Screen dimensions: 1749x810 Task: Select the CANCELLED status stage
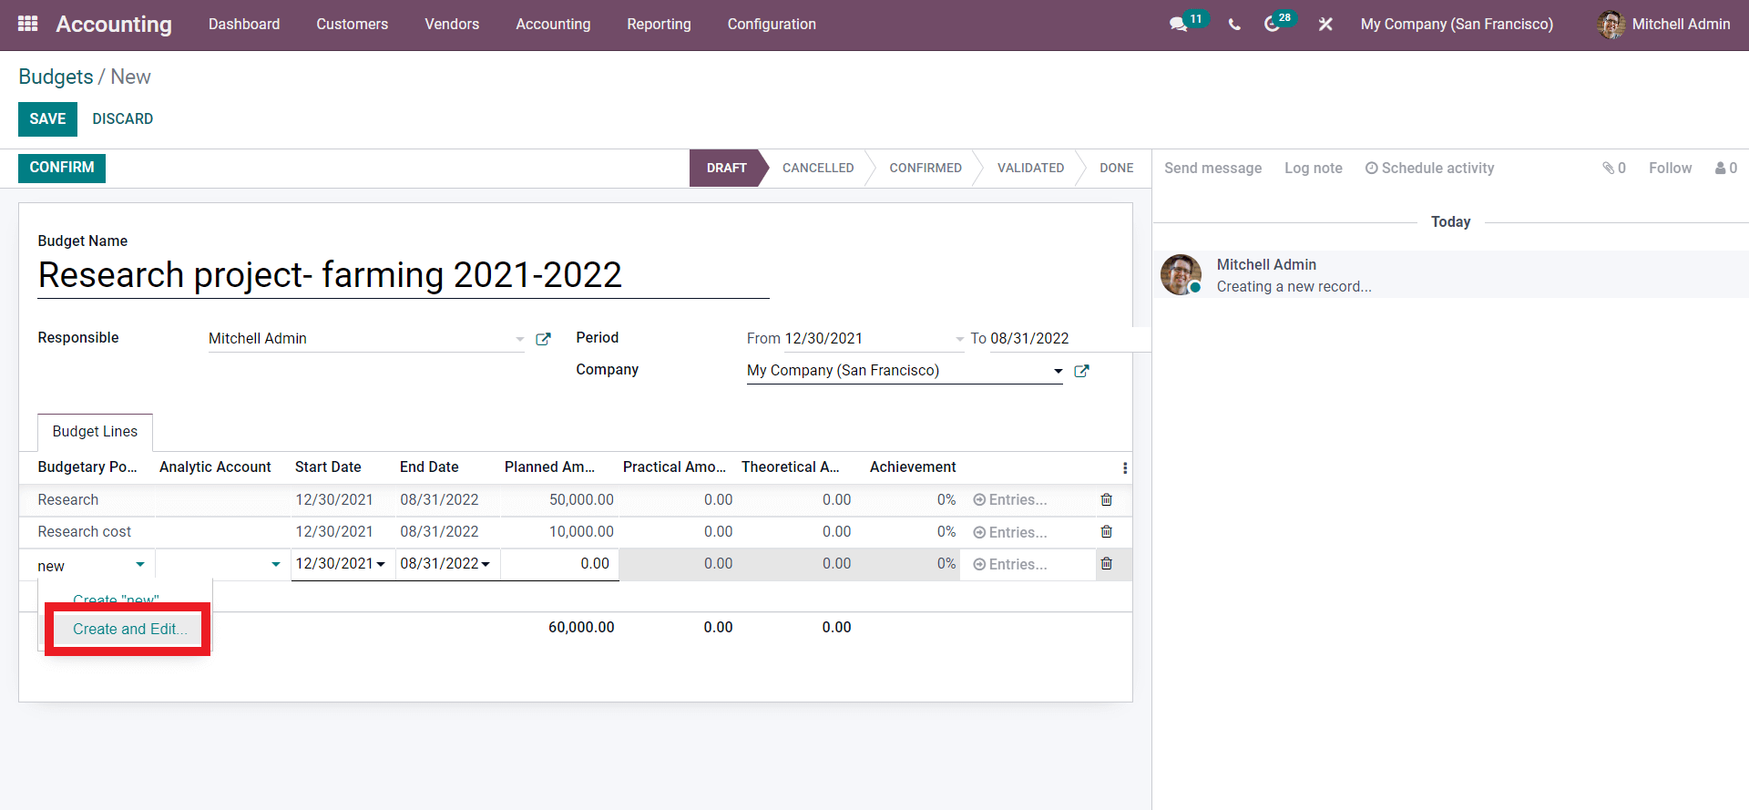[818, 168]
